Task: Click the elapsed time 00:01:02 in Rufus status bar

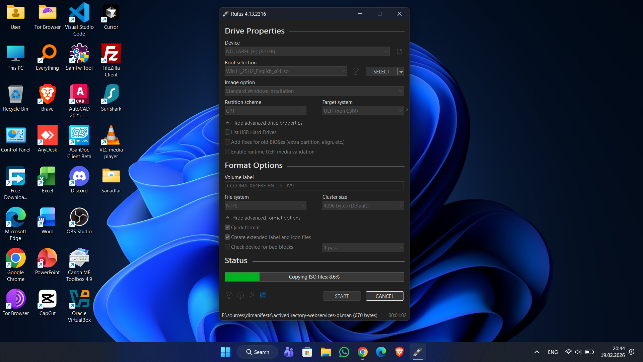Action: 397,315
